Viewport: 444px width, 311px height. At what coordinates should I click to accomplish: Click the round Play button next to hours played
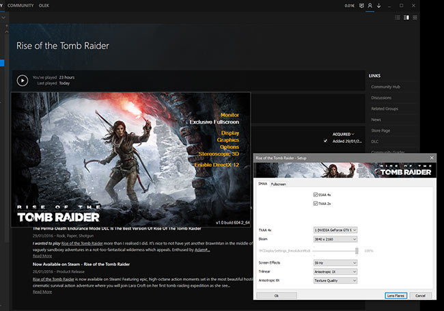[x=23, y=81]
